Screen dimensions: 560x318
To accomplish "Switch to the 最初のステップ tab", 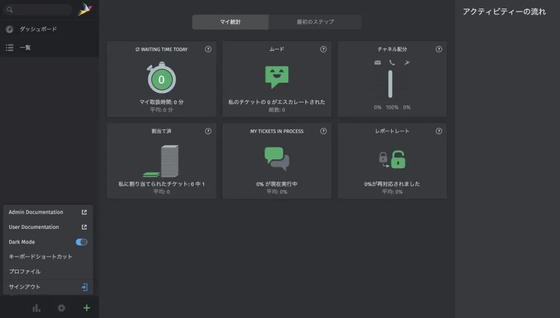I will pyautogui.click(x=316, y=22).
